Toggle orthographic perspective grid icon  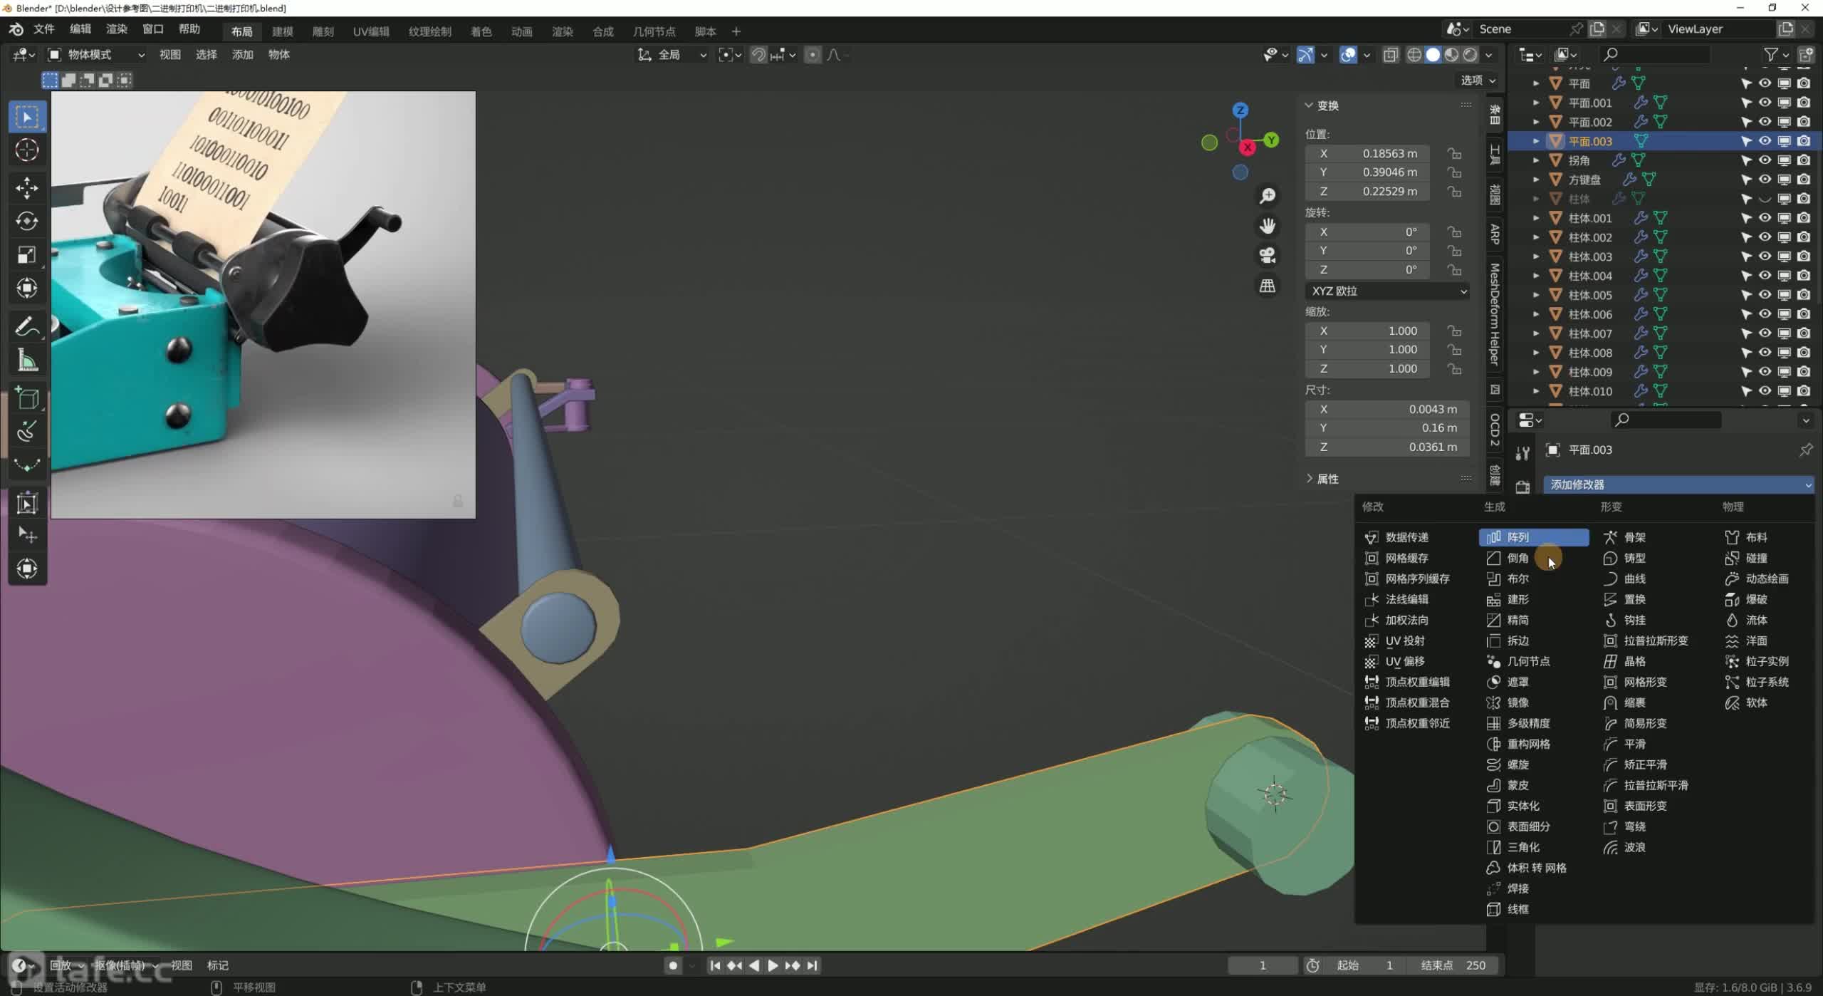(x=1267, y=286)
